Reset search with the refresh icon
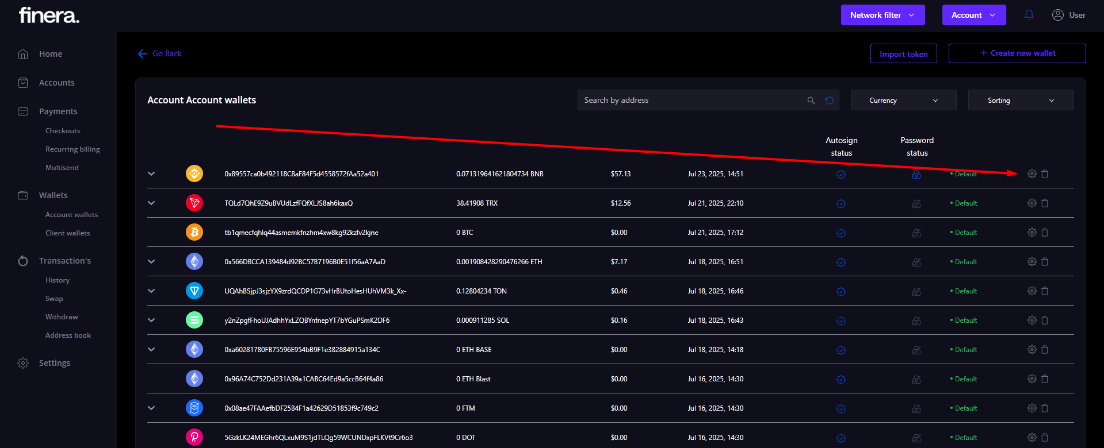 click(x=829, y=101)
